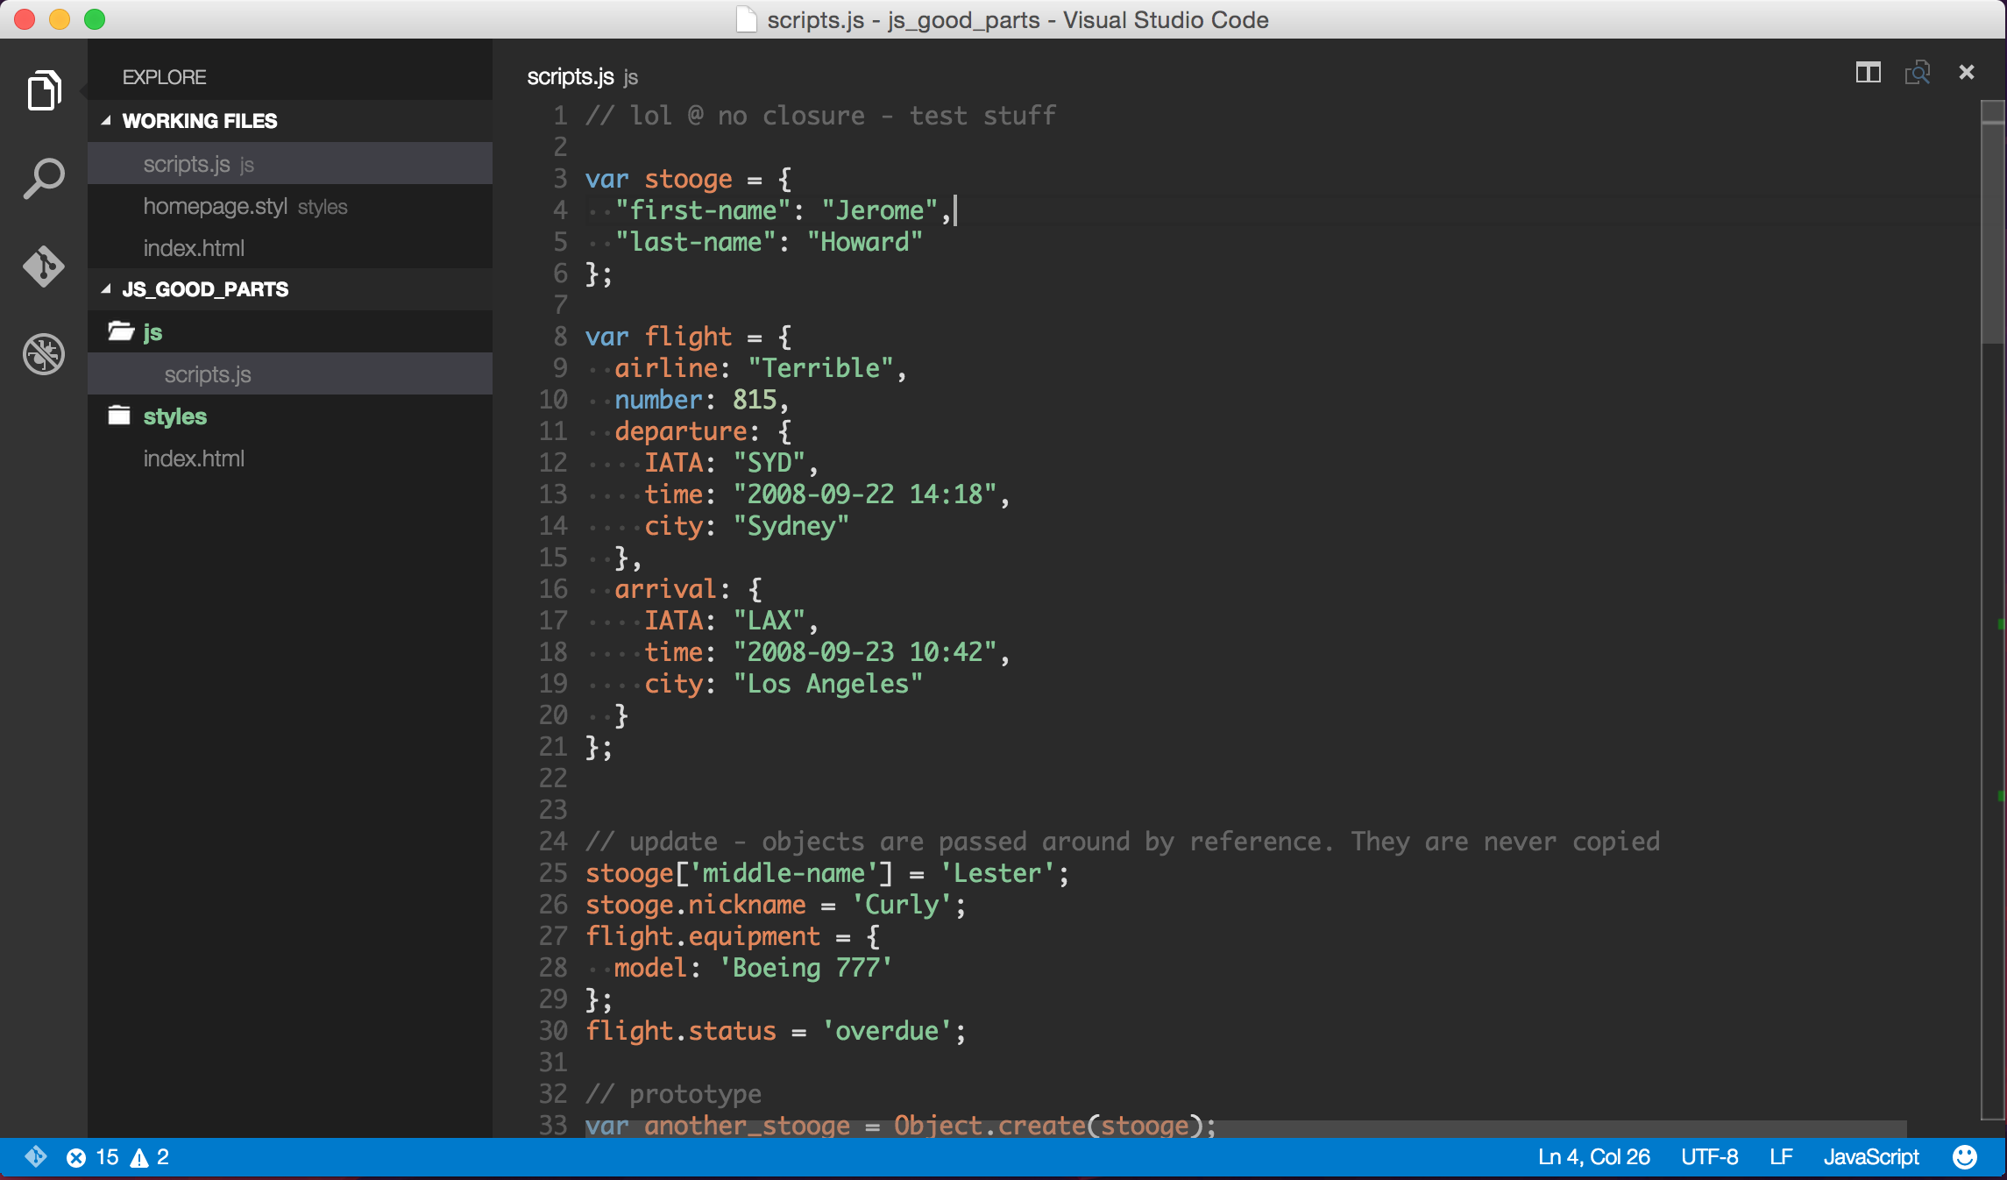The image size is (2007, 1180).
Task: Open the Debug view icon
Action: click(x=44, y=353)
